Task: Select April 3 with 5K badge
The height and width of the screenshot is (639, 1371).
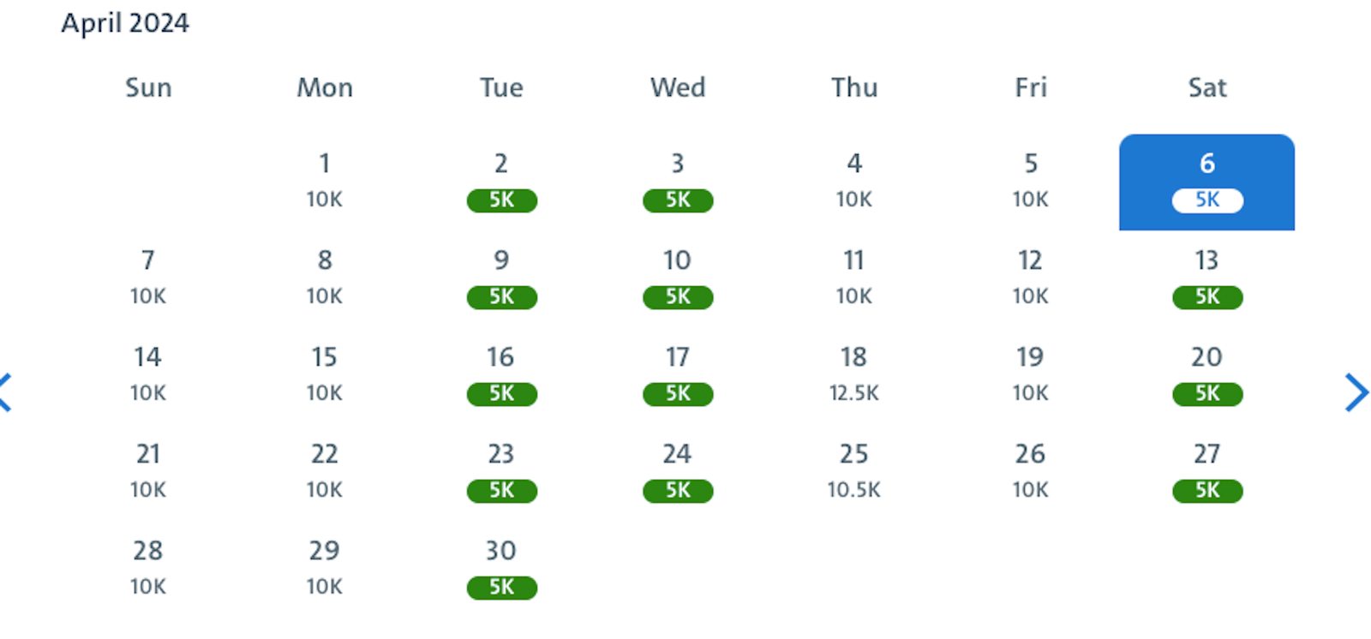Action: coord(678,182)
